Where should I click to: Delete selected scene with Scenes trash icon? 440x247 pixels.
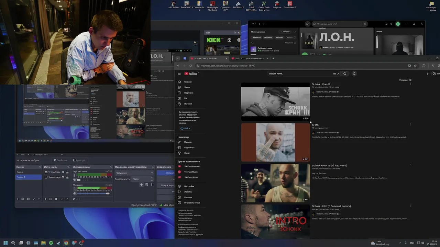click(23, 199)
